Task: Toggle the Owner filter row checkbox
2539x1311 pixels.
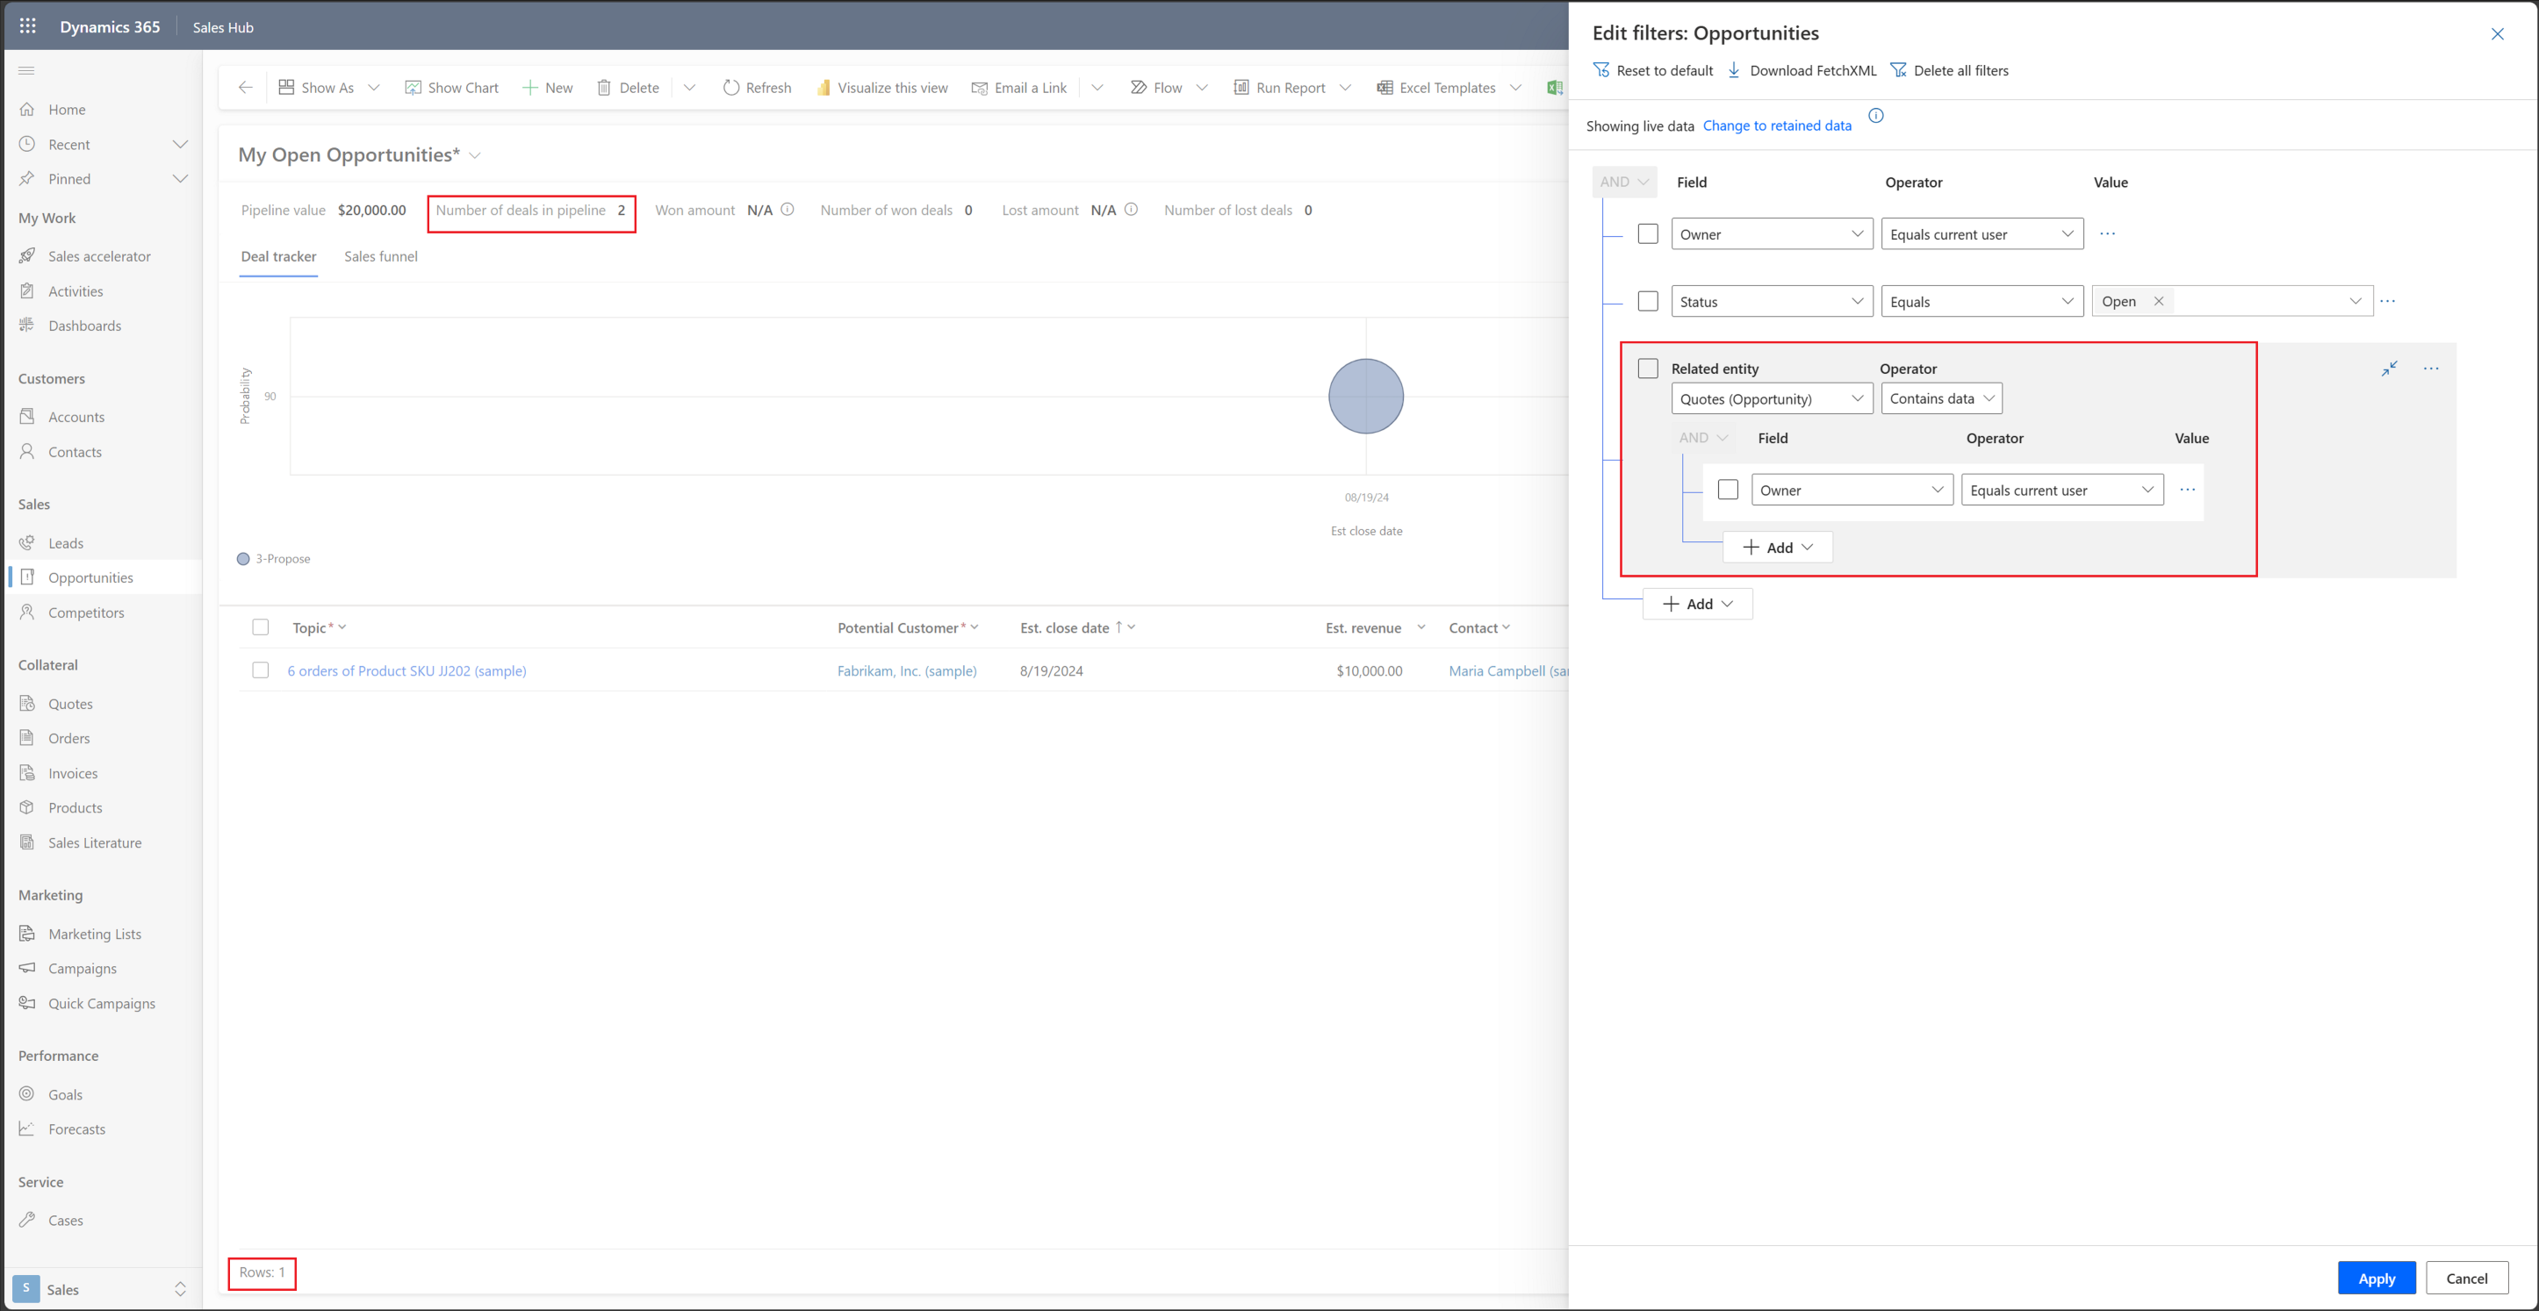Action: pyautogui.click(x=1648, y=234)
